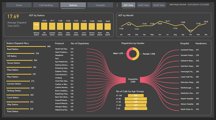Screen dimensions: 216x120
Task: Select the Hill Station ADT bar
Action: (44, 26)
